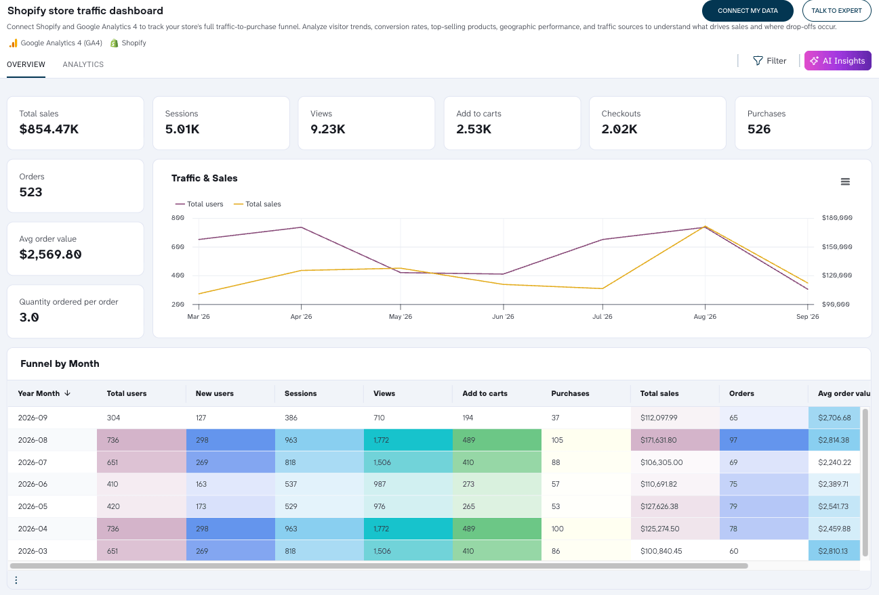The image size is (879, 595).
Task: Click the sort arrow beside Year Month
Action: point(68,393)
